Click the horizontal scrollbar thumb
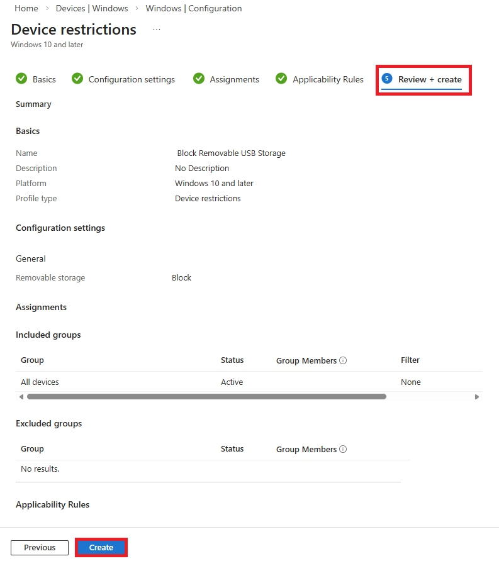 tap(206, 397)
